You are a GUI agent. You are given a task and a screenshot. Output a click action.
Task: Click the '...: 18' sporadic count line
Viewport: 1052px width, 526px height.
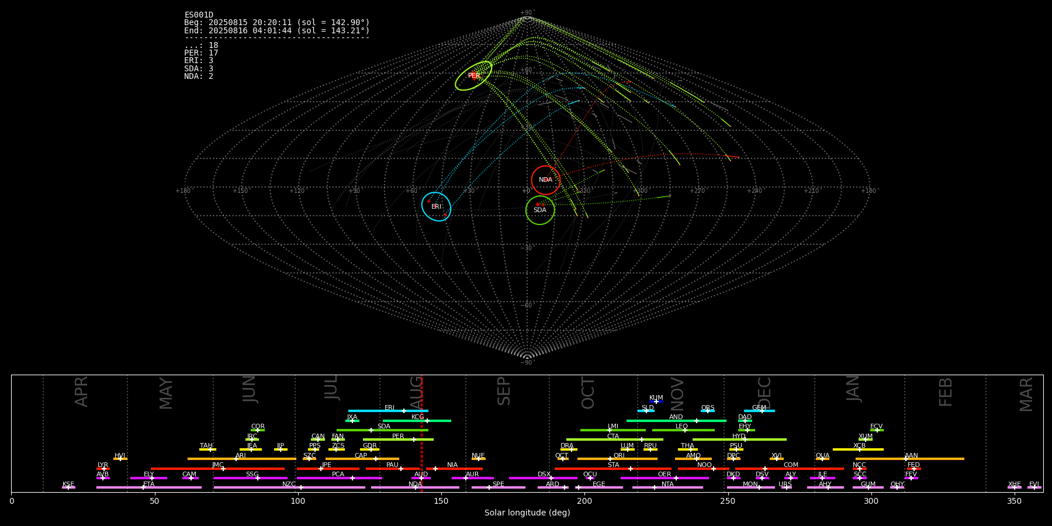201,46
